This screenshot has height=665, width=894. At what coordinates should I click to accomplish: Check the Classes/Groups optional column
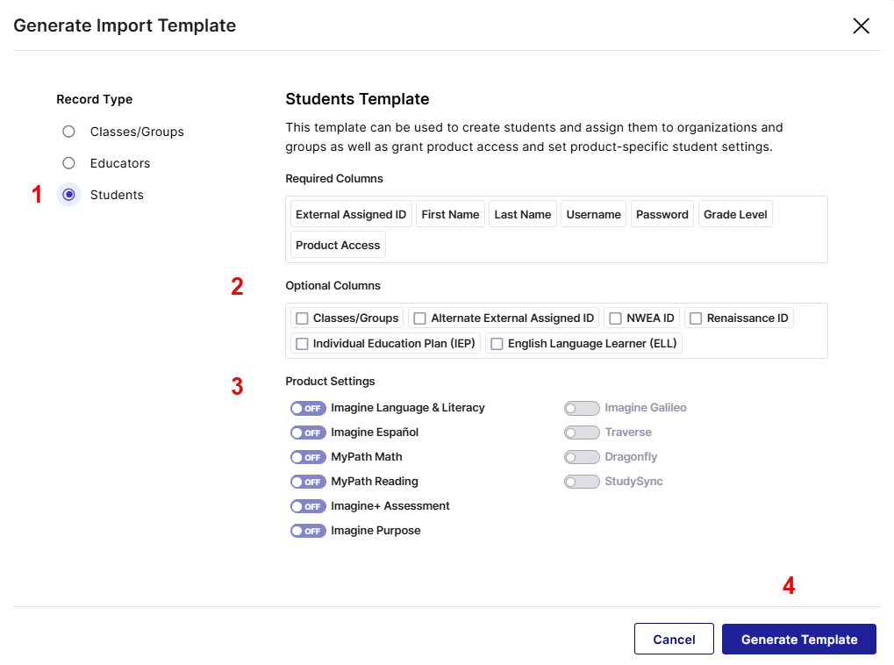[x=303, y=318]
